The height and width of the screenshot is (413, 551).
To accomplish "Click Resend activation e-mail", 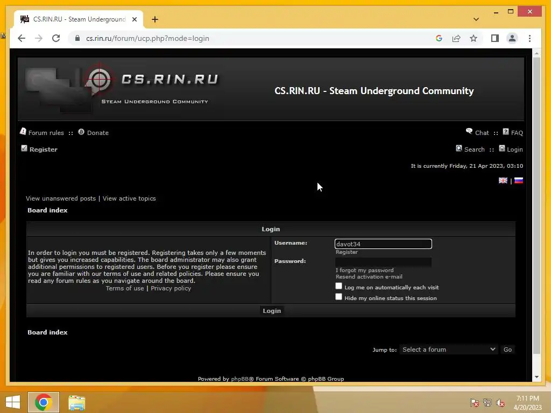I will click(x=369, y=276).
